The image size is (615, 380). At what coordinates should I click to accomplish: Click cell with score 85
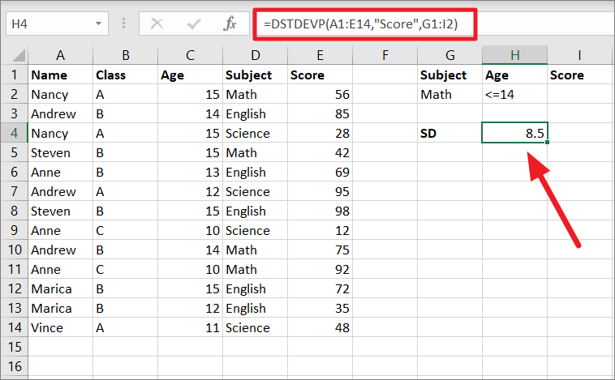pos(320,114)
